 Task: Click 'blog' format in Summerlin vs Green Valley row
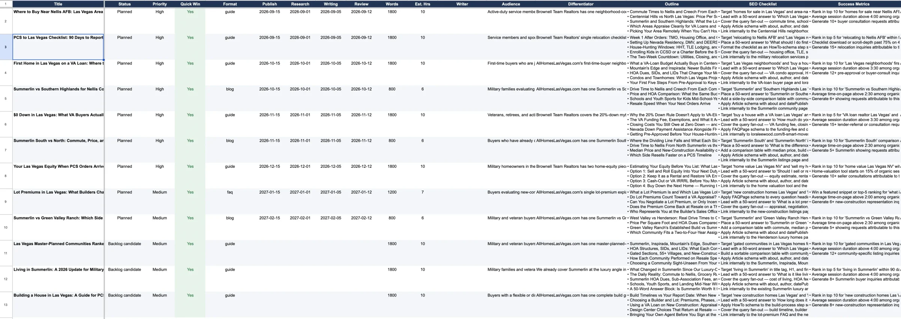230,218
